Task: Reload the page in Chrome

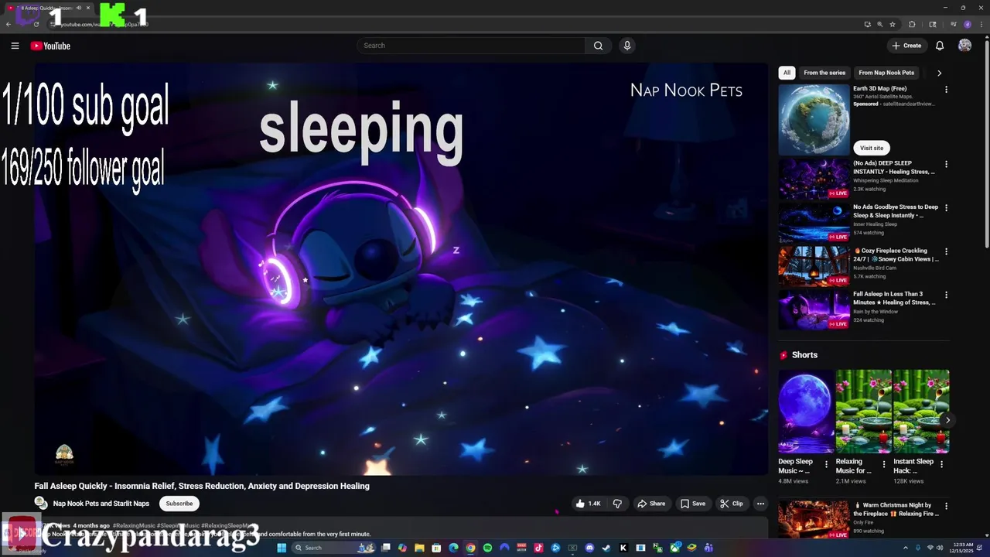Action: click(36, 24)
